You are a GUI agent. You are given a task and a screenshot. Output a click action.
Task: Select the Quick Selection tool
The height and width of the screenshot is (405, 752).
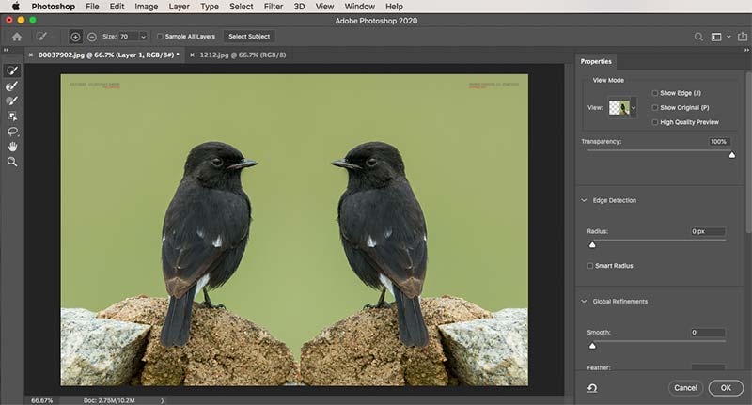pyautogui.click(x=12, y=70)
